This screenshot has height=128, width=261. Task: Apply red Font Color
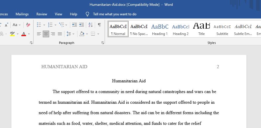pyautogui.click(x=24, y=34)
